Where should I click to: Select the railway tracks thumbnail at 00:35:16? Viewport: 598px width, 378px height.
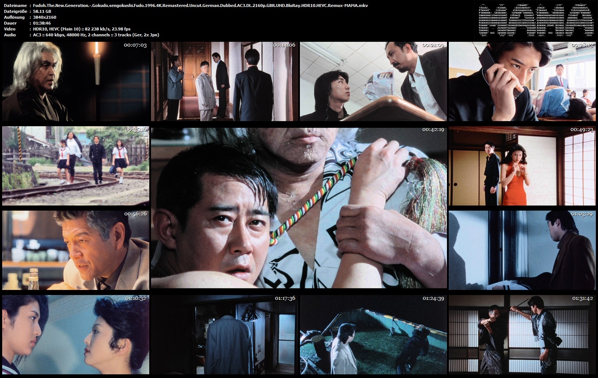pos(76,166)
